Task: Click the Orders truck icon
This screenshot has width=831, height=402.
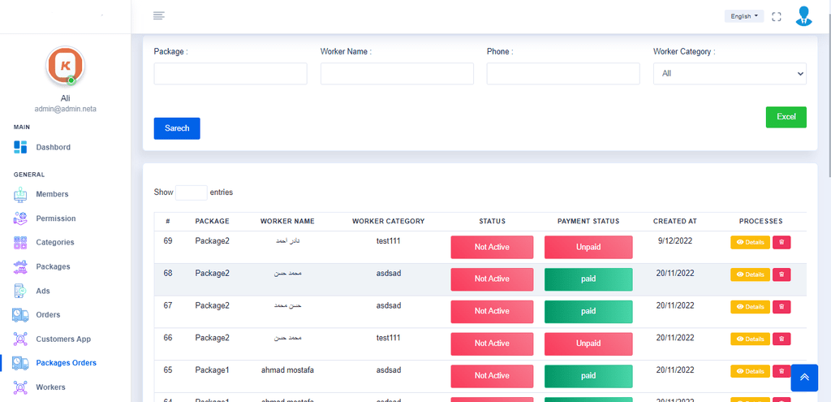Action: (20, 314)
